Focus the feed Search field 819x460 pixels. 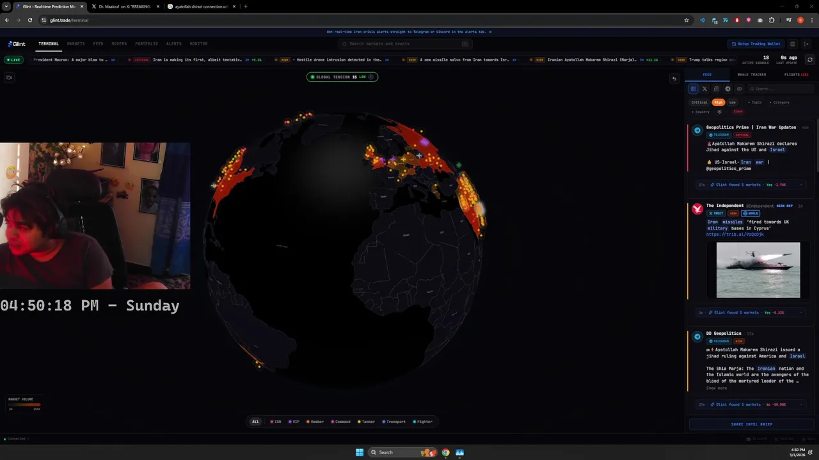click(781, 89)
